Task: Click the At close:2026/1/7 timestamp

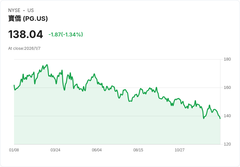Action: click(x=24, y=49)
